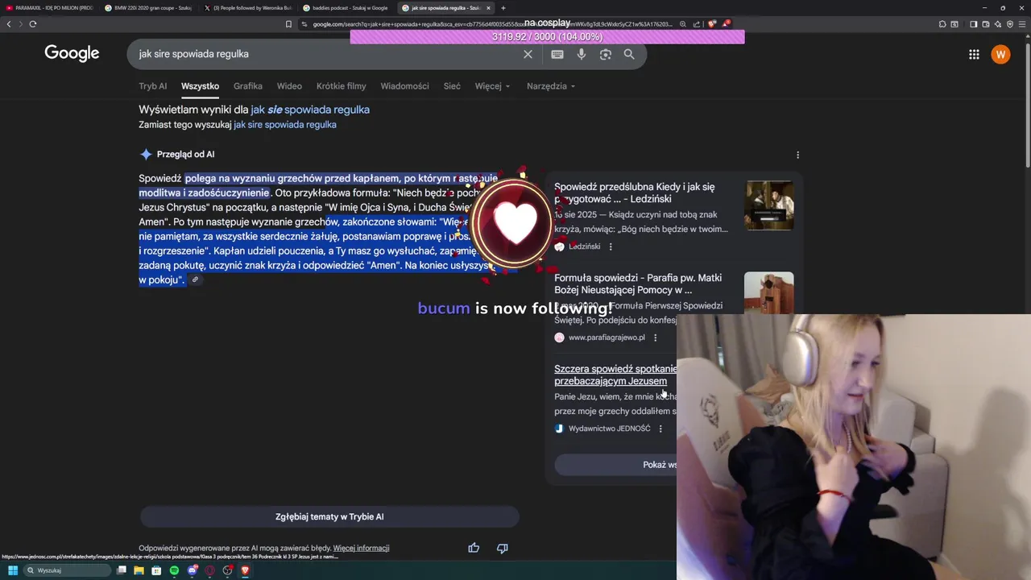Image resolution: width=1031 pixels, height=580 pixels.
Task: Start voice search with microphone icon
Action: click(x=582, y=54)
